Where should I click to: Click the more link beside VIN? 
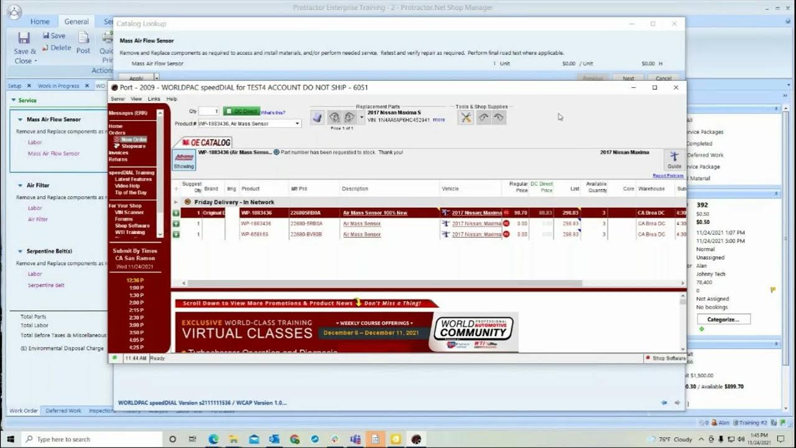point(439,119)
